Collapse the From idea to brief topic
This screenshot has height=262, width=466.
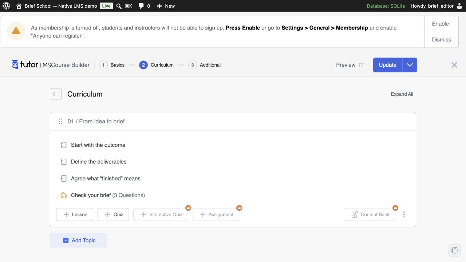(233, 122)
